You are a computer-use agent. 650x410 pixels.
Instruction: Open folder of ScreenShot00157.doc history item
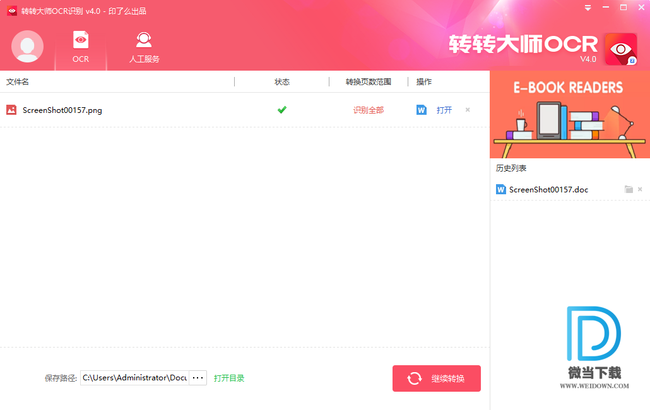coord(629,189)
